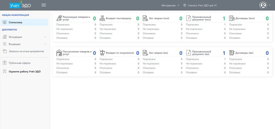Select Статистика in the sidebar
Image resolution: width=275 pixels, height=129 pixels.
(x=24, y=23)
